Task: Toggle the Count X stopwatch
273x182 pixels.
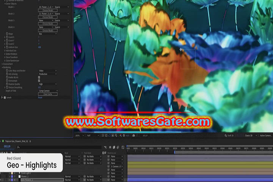Action: pyautogui.click(x=7, y=37)
